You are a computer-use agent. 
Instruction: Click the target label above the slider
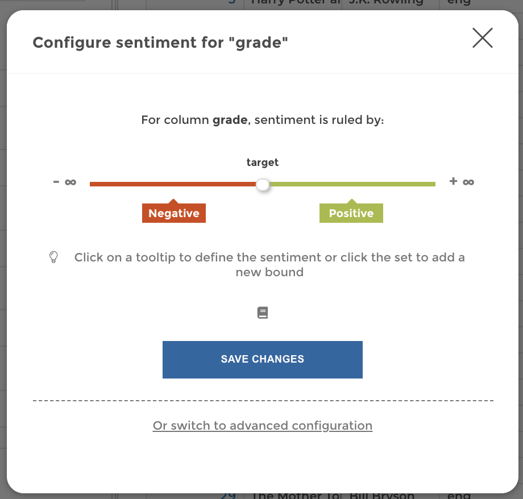pos(263,163)
